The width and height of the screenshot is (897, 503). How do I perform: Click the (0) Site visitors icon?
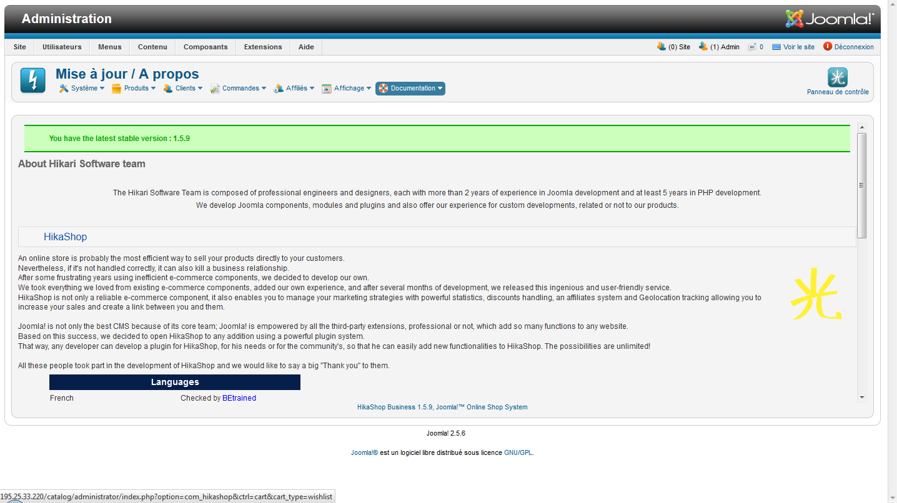(662, 46)
